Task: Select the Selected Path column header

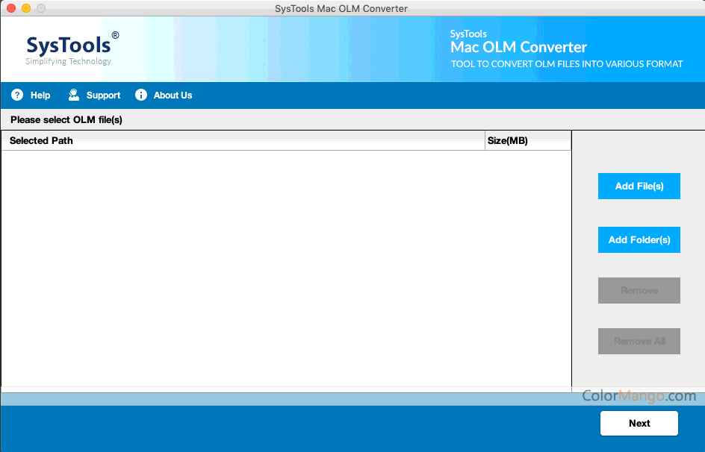Action: [243, 140]
